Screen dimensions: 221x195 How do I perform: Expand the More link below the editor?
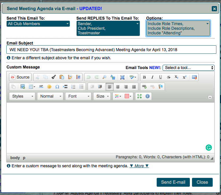(139, 166)
